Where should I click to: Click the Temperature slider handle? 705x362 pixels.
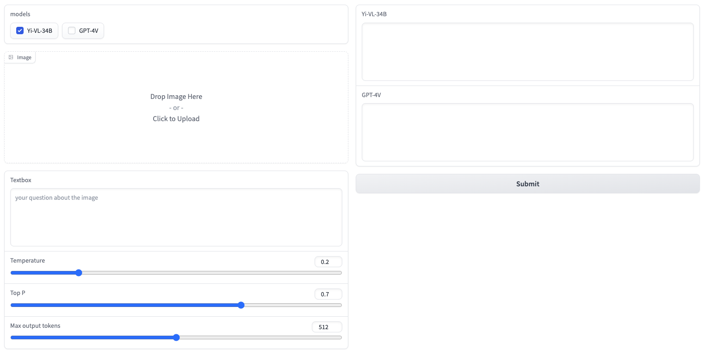click(x=79, y=273)
